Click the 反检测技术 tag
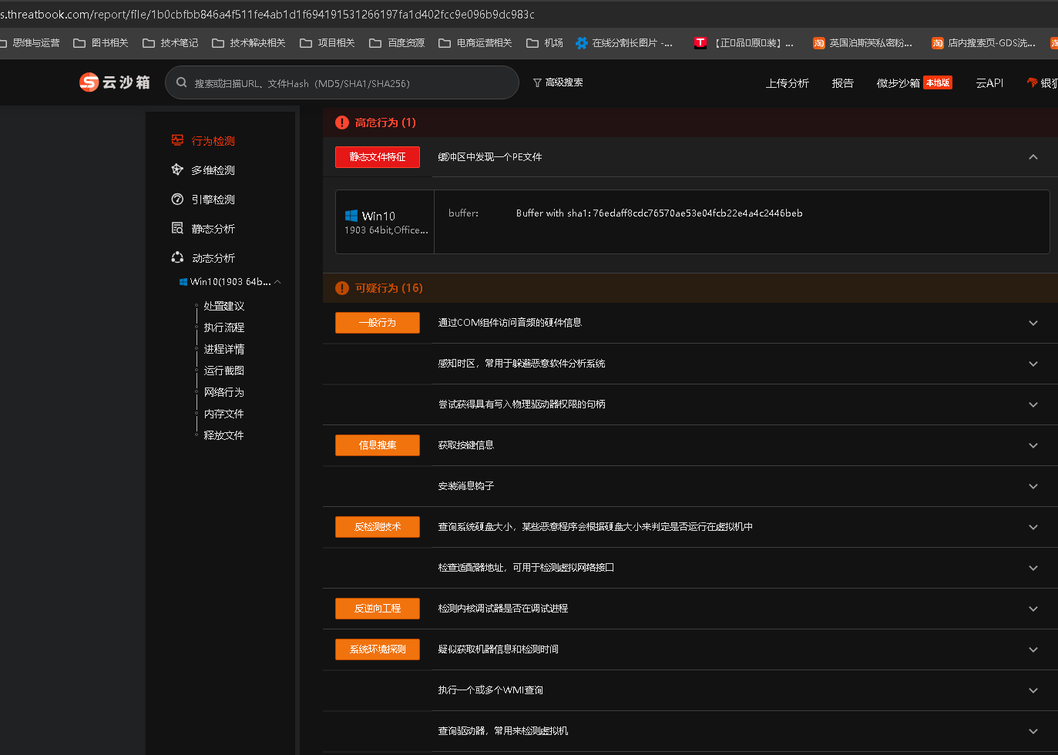This screenshot has height=755, width=1058. click(x=378, y=527)
